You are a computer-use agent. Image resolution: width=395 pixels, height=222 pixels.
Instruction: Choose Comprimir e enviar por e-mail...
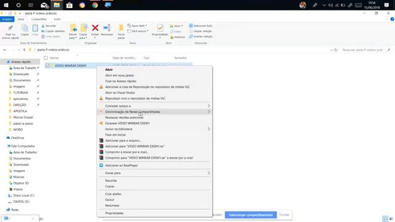pyautogui.click(x=154, y=152)
